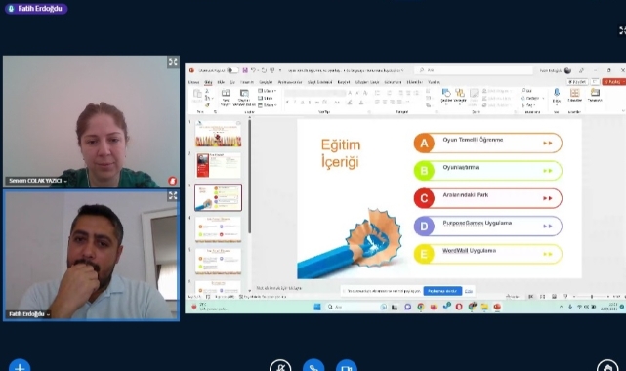626x371 pixels.
Task: Open the dropdown beside Senem ÇOLAK YAZICI
Action: [x=65, y=182]
